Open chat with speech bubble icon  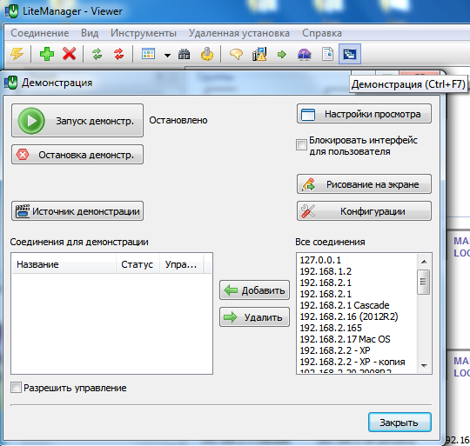236,55
